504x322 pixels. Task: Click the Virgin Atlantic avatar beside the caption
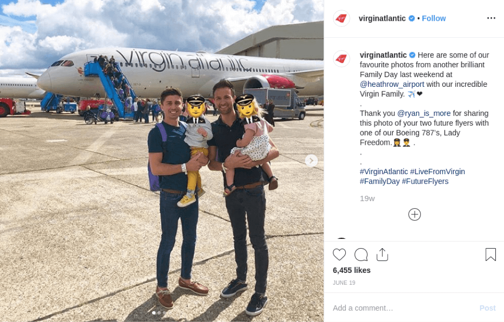341,59
